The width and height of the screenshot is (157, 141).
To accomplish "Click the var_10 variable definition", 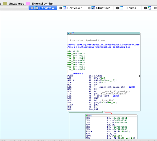I will click(76, 69).
